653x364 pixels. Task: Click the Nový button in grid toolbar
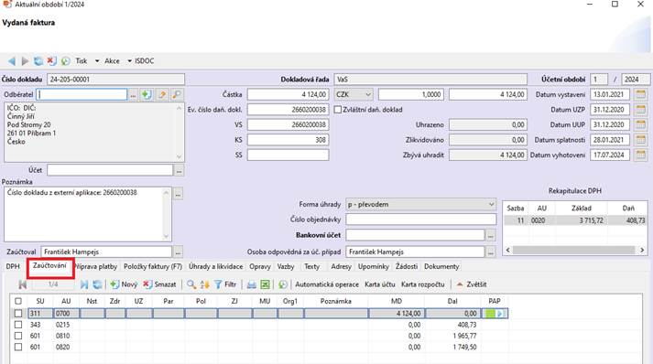point(124,284)
